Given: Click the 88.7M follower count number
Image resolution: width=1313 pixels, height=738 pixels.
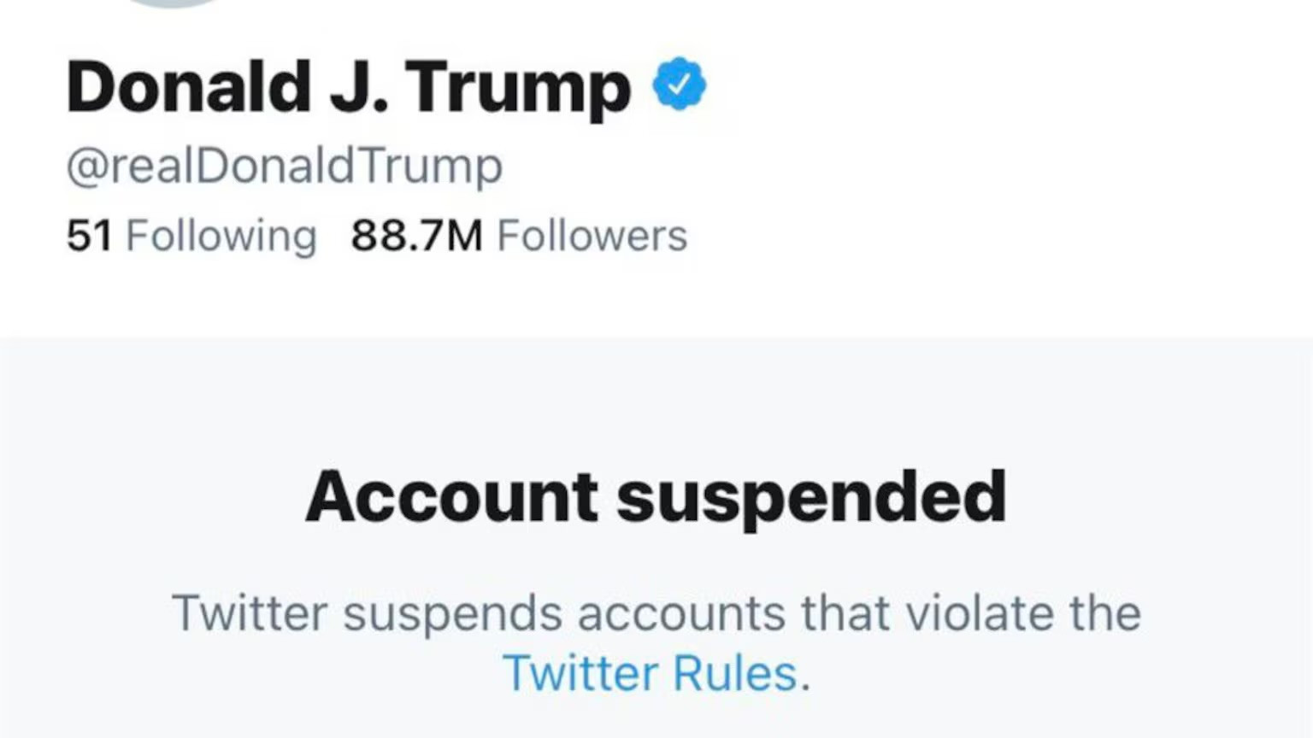Looking at the screenshot, I should 417,236.
